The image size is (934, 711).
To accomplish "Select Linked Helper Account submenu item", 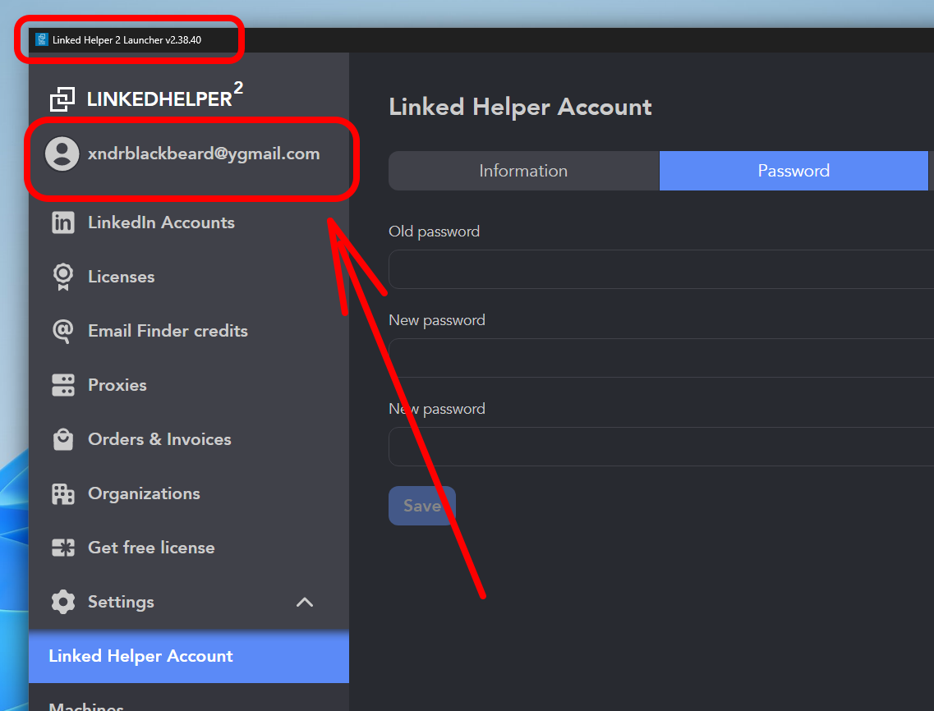I will pyautogui.click(x=189, y=656).
